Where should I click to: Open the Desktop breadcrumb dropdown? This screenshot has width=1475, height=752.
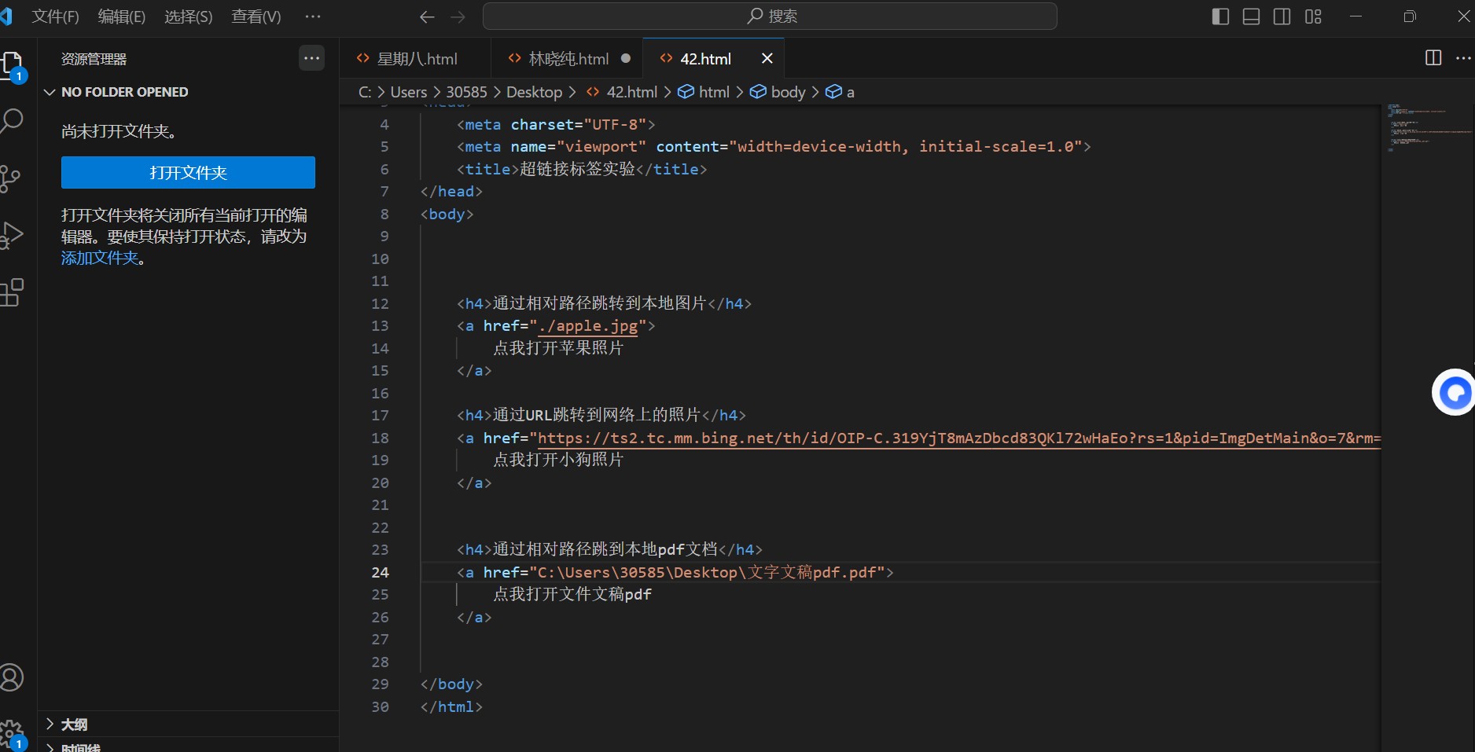(534, 92)
